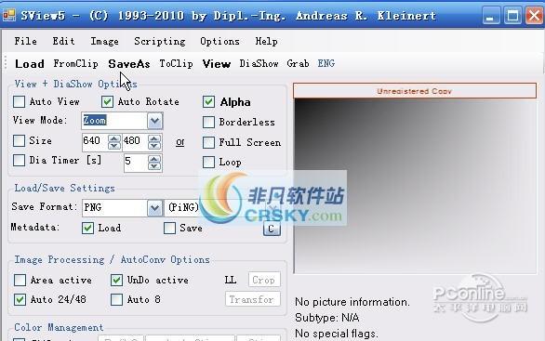Click height 480 spinner arrows
Viewport: 545px width, 341px height.
click(x=154, y=141)
